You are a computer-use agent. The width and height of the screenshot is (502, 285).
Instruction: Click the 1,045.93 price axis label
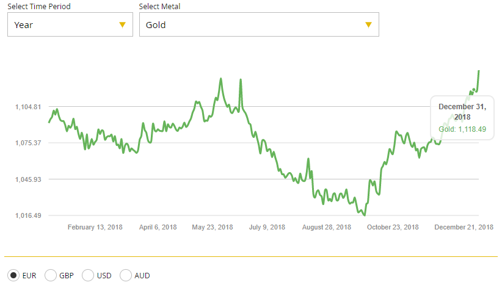(28, 179)
